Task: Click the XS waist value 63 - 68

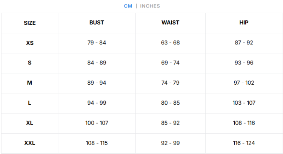Action: [170, 43]
